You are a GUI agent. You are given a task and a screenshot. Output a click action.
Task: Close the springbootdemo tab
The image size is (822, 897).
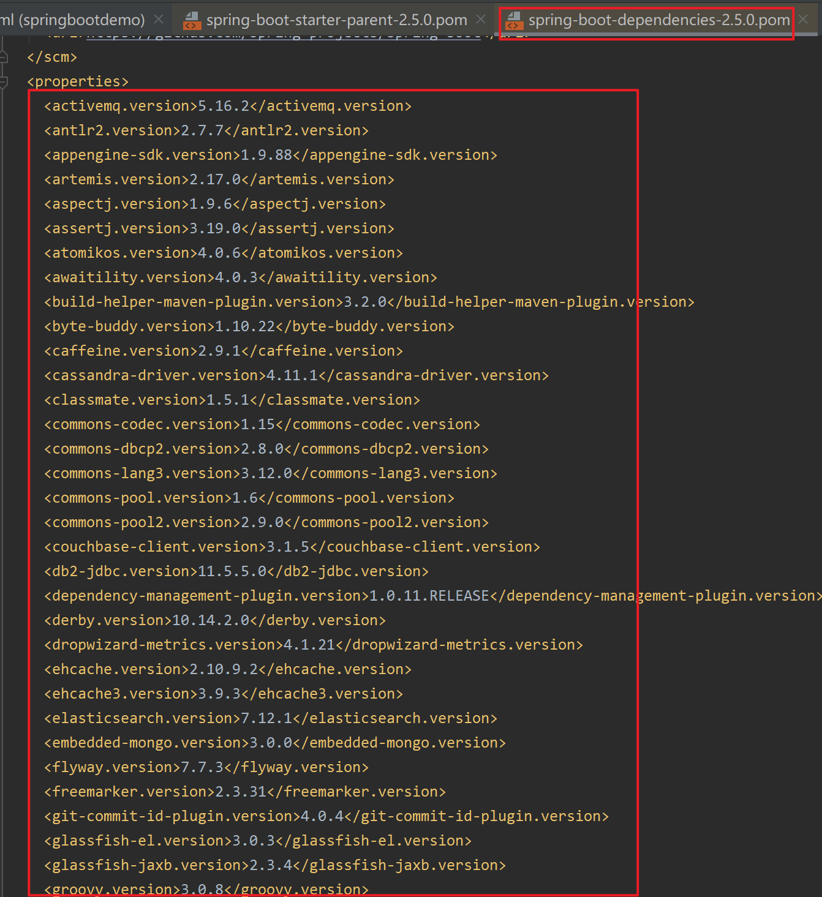pyautogui.click(x=159, y=20)
